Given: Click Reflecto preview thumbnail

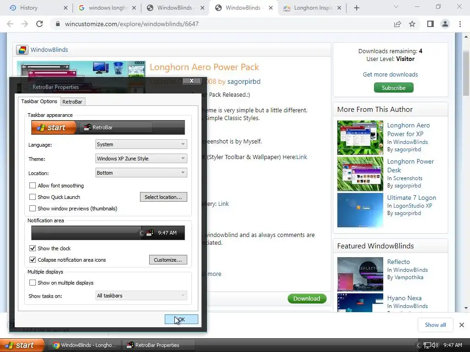Looking at the screenshot, I should pos(360,274).
